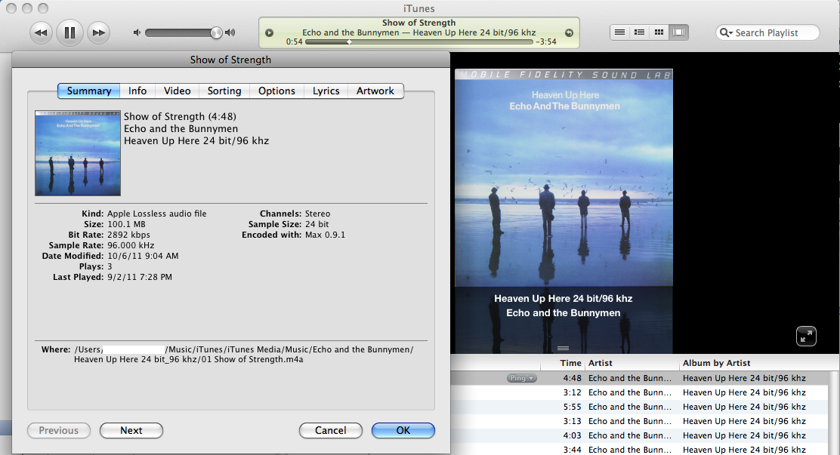Image resolution: width=840 pixels, height=455 pixels.
Task: Enter full-screen Cover Flow mode
Action: click(806, 337)
